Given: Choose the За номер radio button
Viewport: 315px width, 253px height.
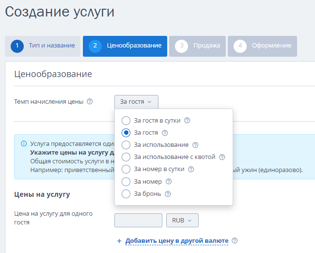Looking at the screenshot, I should pos(126,182).
